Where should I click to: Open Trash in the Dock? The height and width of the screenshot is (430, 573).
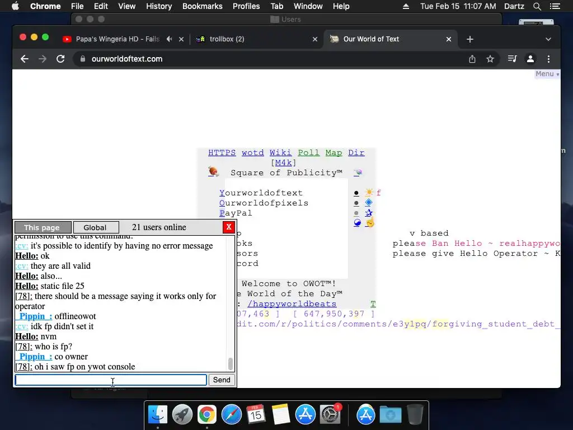[x=415, y=414]
